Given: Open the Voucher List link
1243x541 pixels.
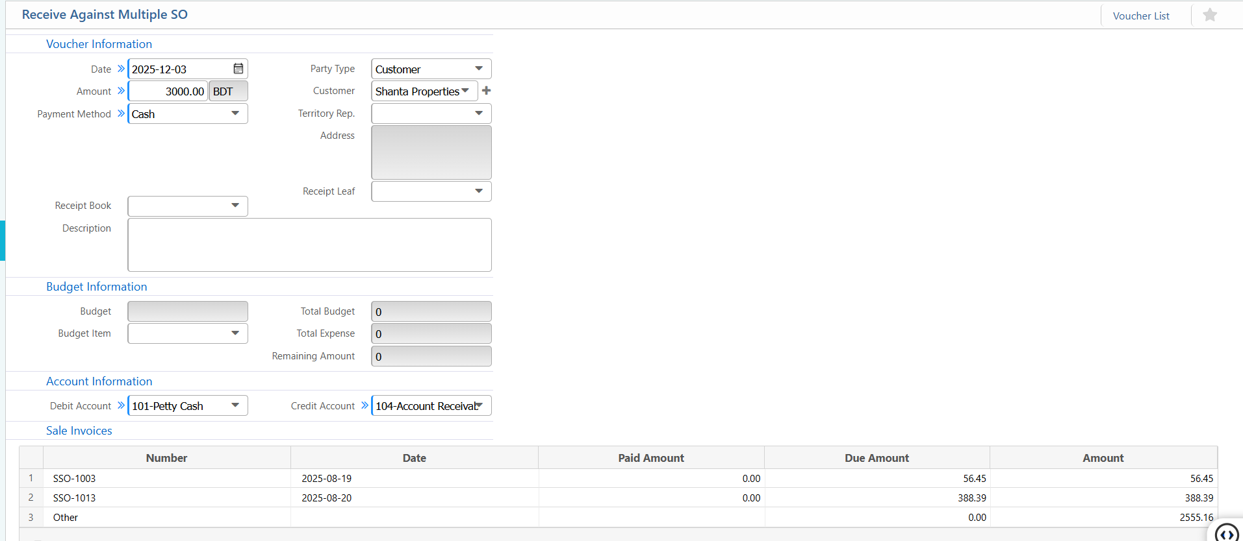Looking at the screenshot, I should click(x=1141, y=16).
